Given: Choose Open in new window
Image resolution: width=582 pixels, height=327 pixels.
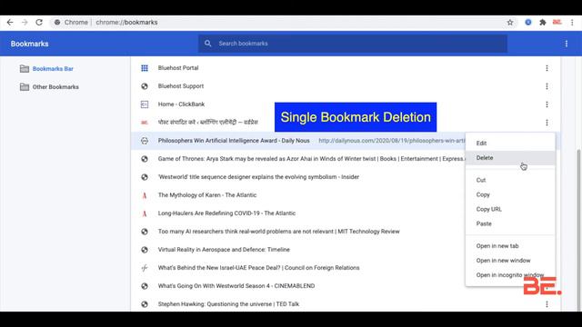Looking at the screenshot, I should [x=510, y=261].
